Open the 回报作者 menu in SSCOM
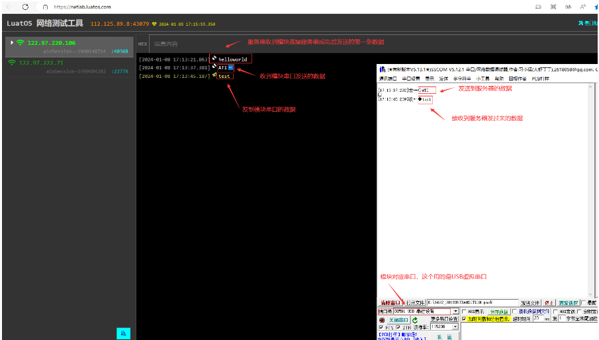Viewport: 599px width, 340px height. (518, 79)
